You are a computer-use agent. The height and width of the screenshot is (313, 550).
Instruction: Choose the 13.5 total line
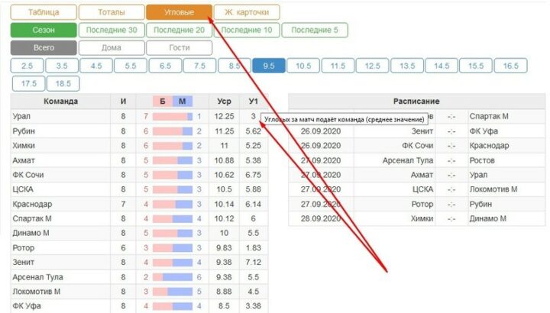(x=407, y=66)
